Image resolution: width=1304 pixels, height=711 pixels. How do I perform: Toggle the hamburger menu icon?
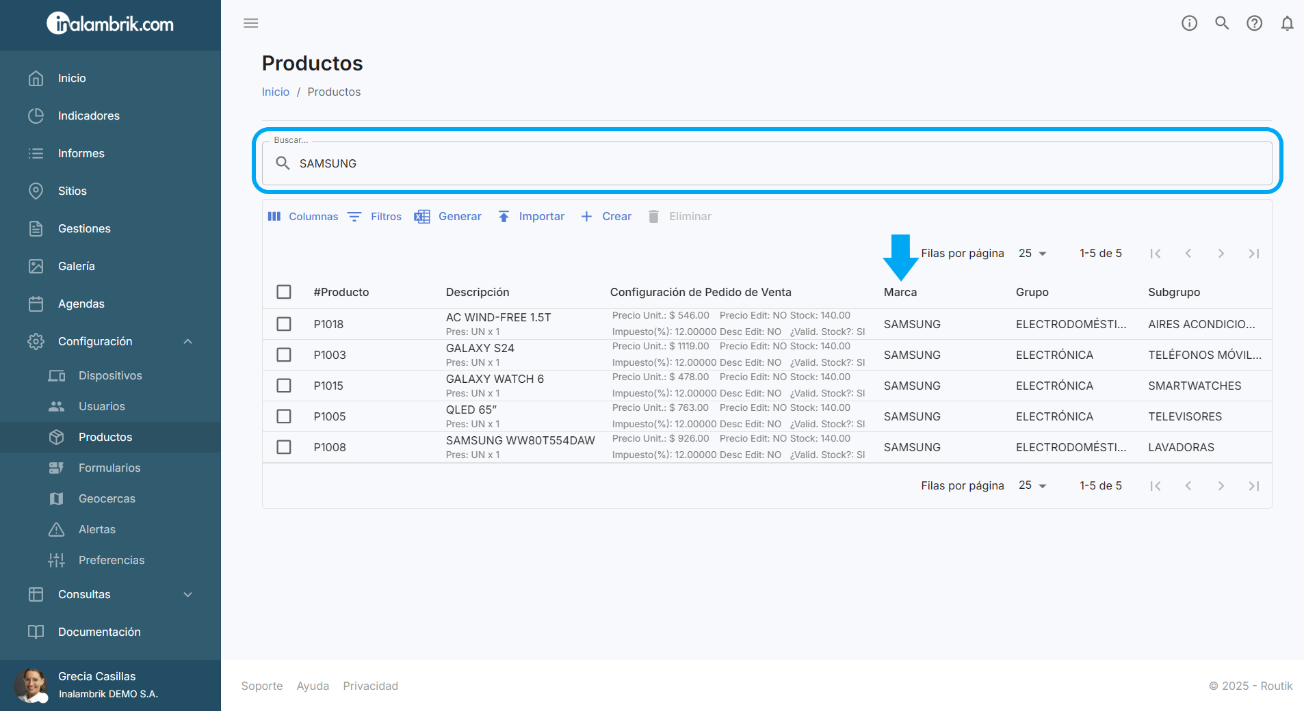(x=251, y=23)
